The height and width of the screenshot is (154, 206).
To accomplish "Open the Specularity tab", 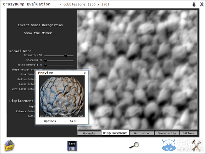I will (167, 133).
